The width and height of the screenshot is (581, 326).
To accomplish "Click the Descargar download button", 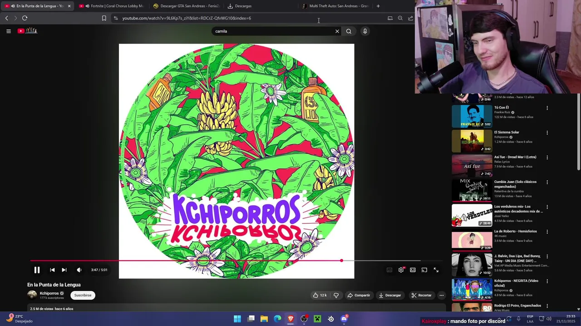I will tap(390, 295).
